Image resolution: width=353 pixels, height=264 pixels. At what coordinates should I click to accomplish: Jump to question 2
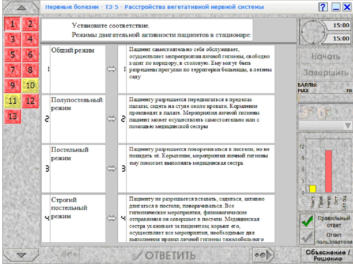coord(30,24)
